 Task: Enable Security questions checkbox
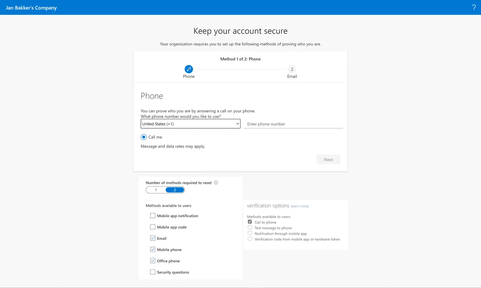pos(153,272)
